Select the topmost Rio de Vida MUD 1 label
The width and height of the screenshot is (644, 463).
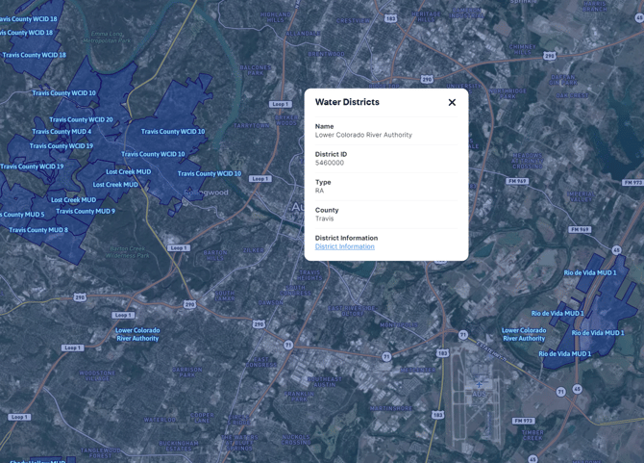click(589, 273)
